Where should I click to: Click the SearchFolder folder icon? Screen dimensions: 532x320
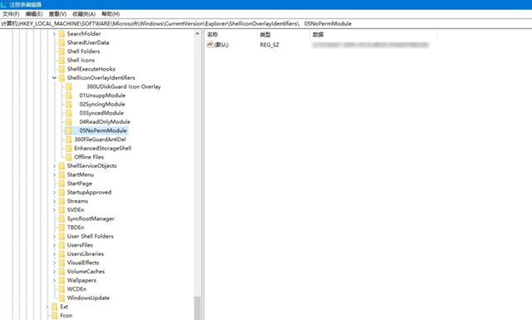pyautogui.click(x=62, y=33)
